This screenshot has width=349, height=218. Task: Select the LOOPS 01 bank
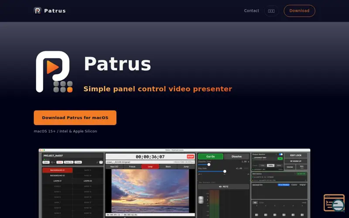(58, 181)
